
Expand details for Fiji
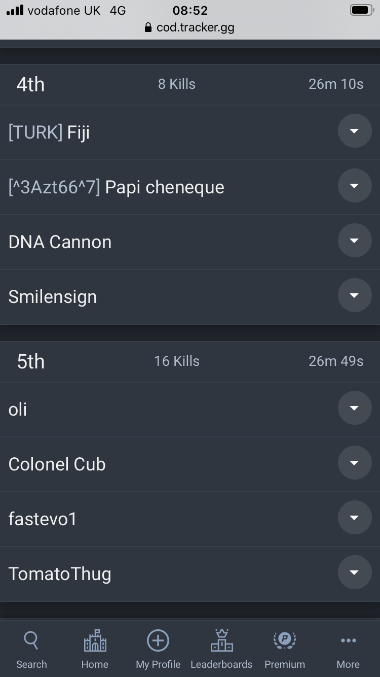coord(355,131)
